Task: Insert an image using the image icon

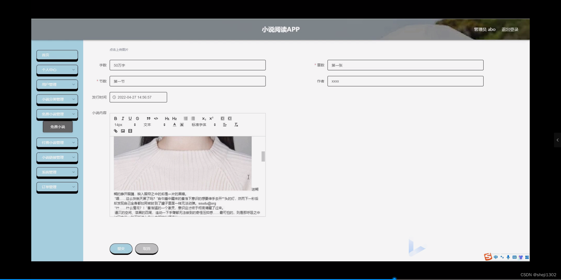Action: (123, 131)
